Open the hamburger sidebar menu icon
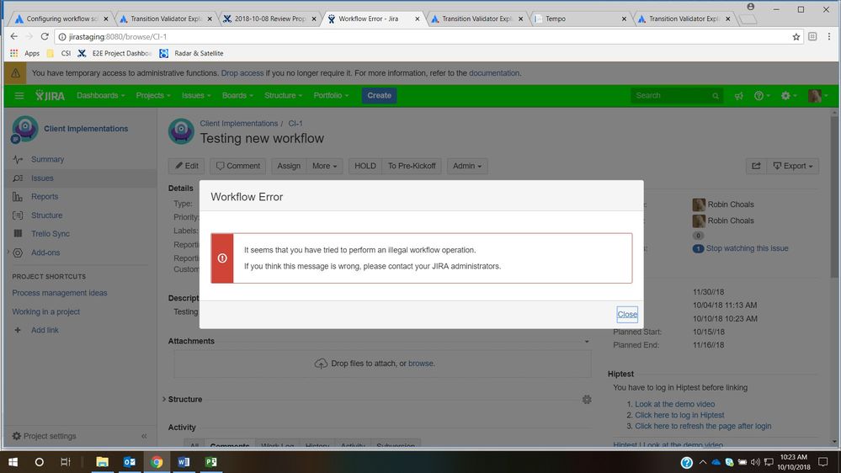This screenshot has height=473, width=841. coord(19,95)
